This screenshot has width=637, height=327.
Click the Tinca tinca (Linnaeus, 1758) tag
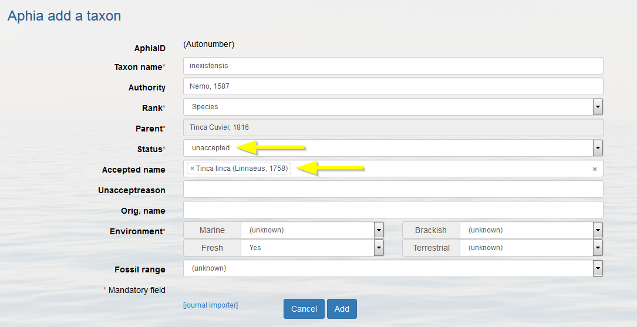(242, 168)
